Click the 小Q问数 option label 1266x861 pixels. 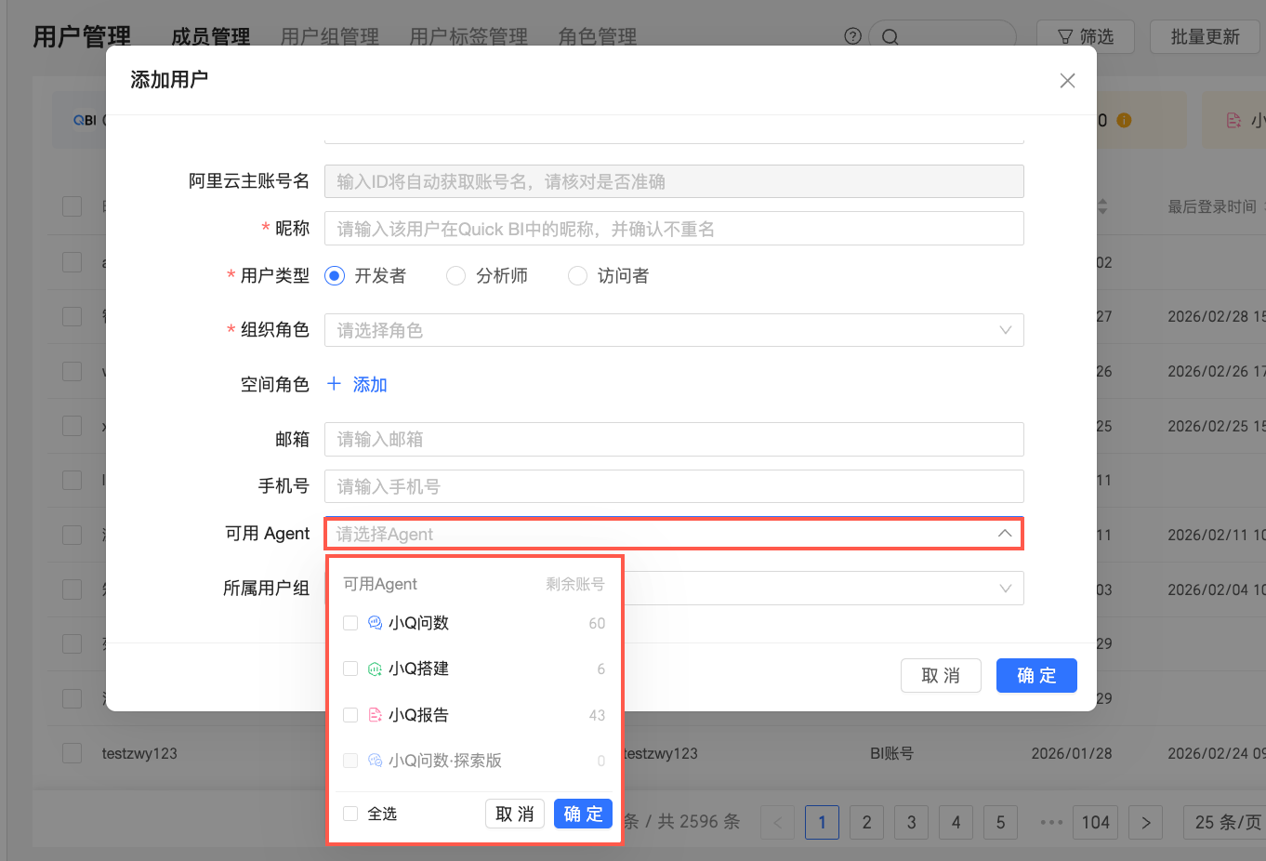point(418,623)
